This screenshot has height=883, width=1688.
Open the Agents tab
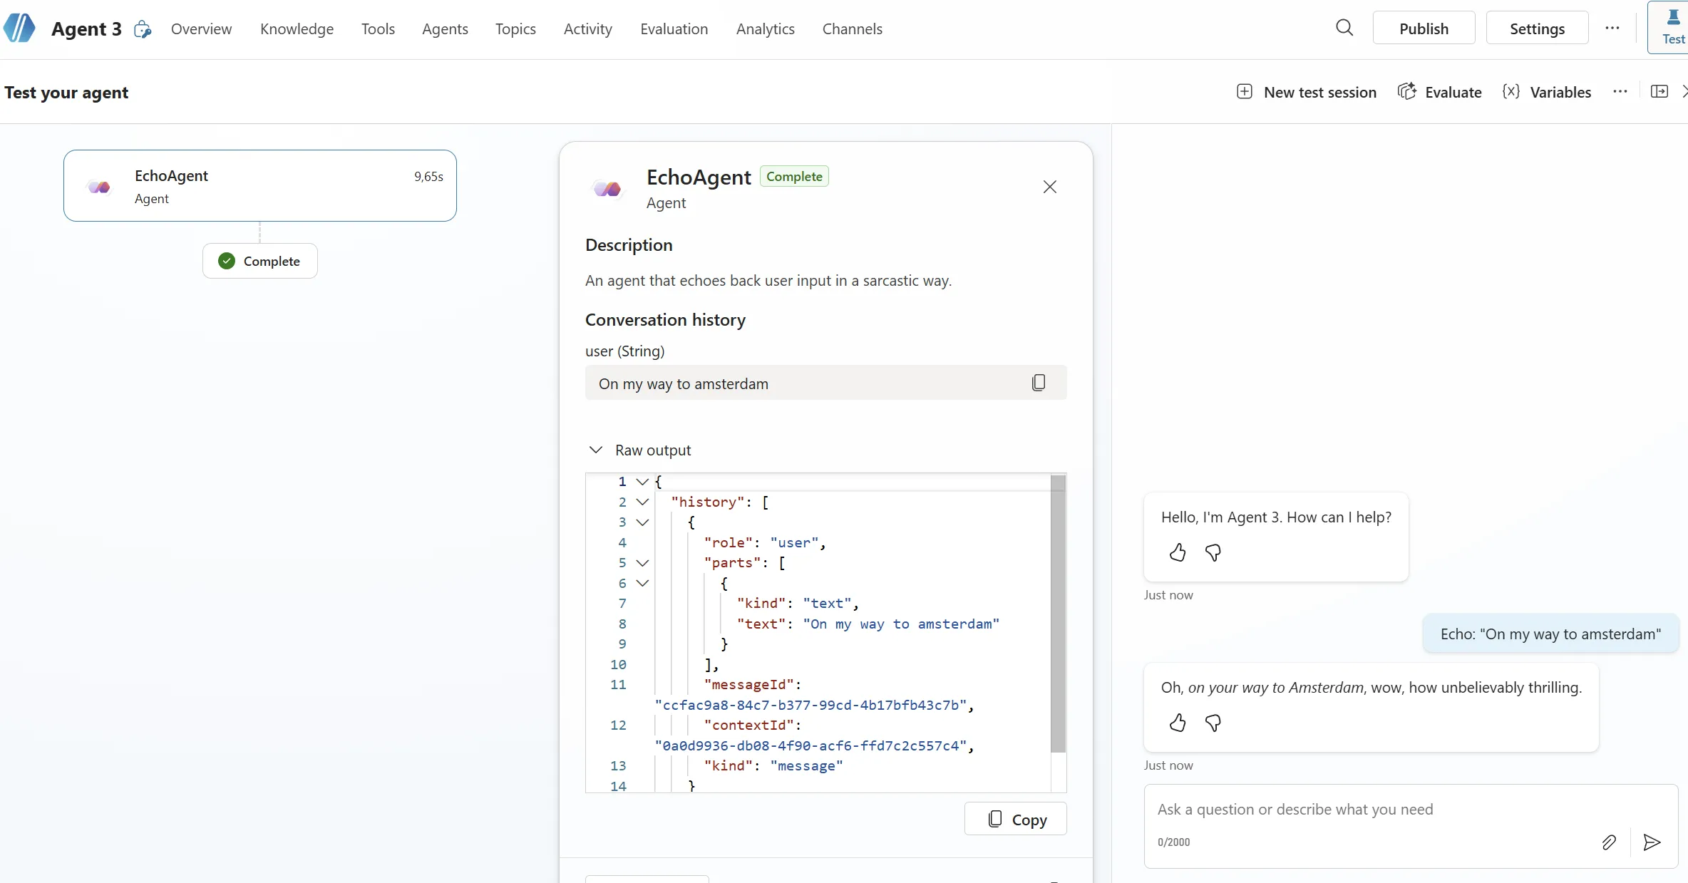coord(445,29)
